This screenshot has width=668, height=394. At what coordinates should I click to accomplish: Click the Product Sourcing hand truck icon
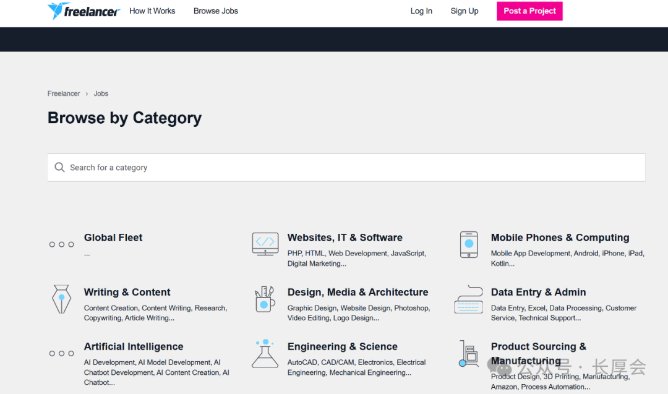(468, 354)
